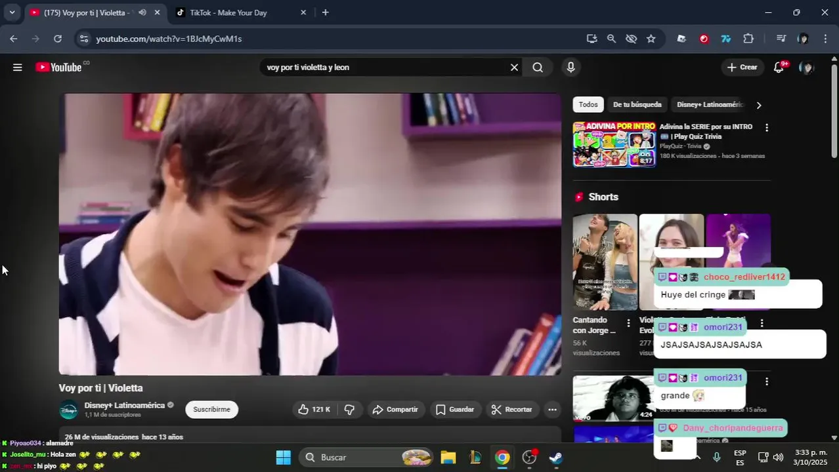Select the De tu búsqueda chip
Screen dimensions: 839x472
(x=637, y=105)
